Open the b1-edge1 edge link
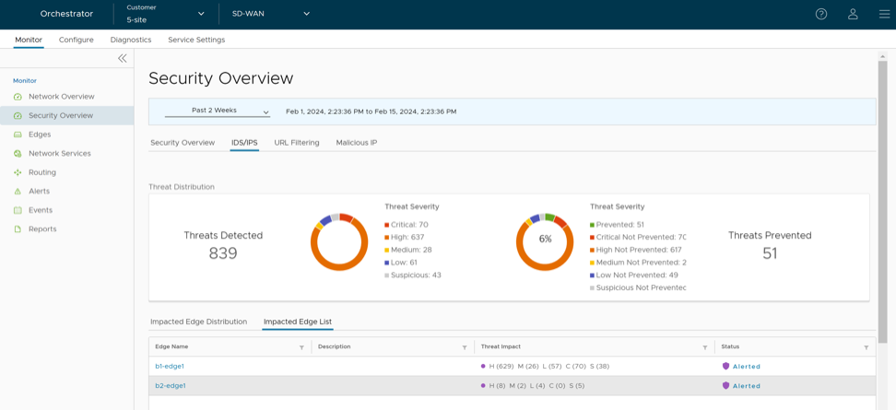 click(x=170, y=367)
